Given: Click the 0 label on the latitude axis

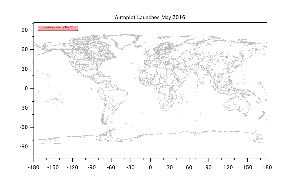Looking at the screenshot, I should (26, 88).
